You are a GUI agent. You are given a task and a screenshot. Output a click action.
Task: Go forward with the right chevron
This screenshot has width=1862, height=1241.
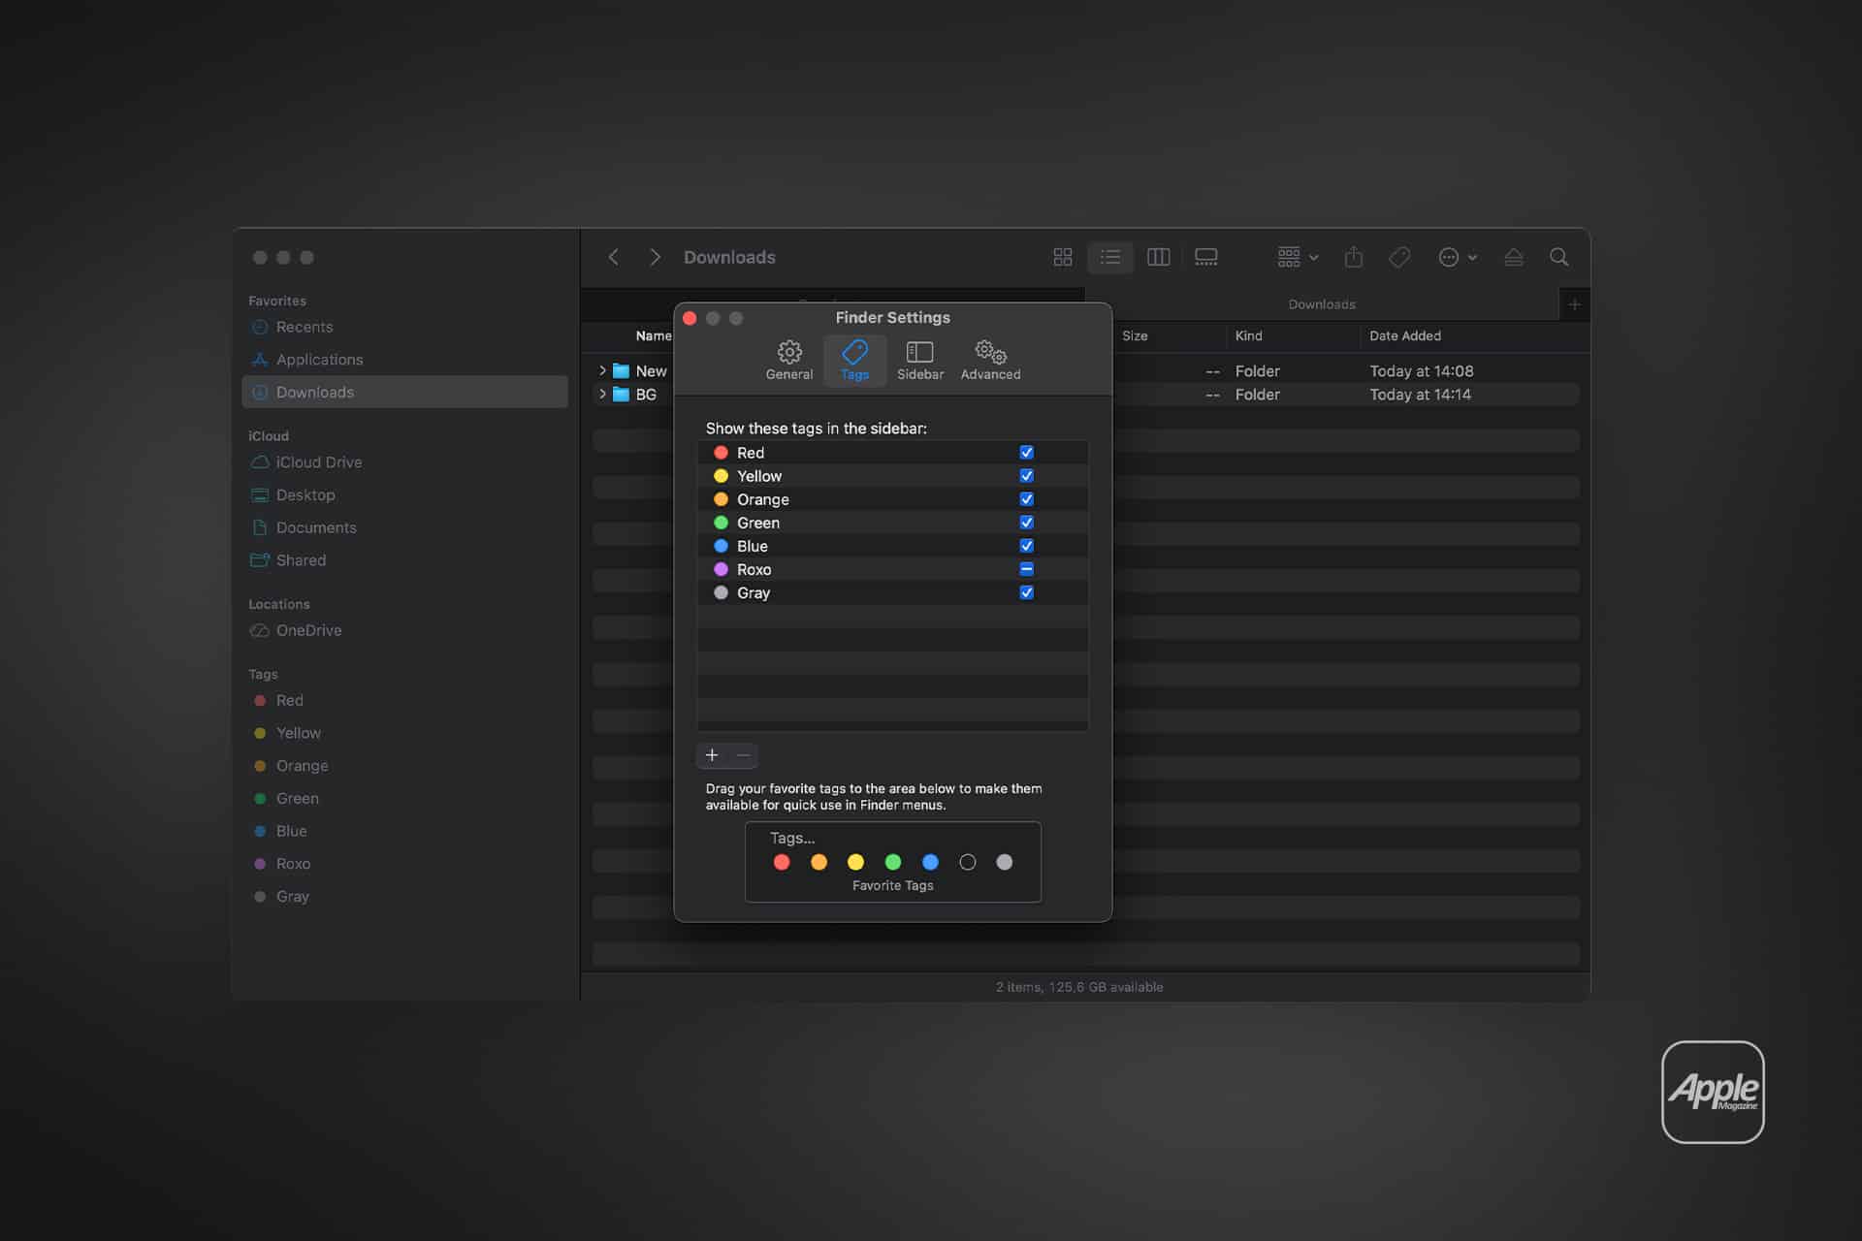click(x=655, y=257)
